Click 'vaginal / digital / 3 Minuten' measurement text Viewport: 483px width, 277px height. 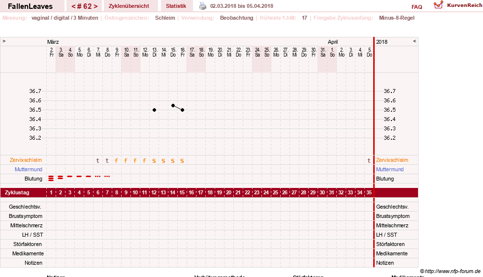64,18
